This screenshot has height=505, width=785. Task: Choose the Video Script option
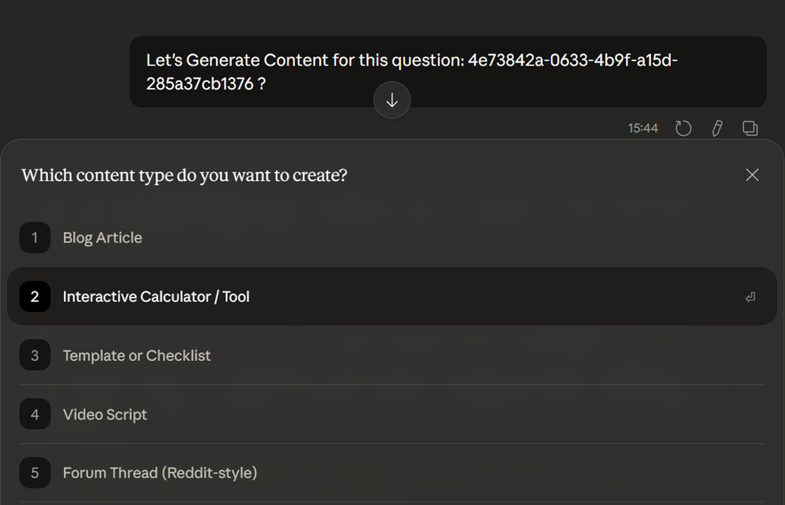105,415
